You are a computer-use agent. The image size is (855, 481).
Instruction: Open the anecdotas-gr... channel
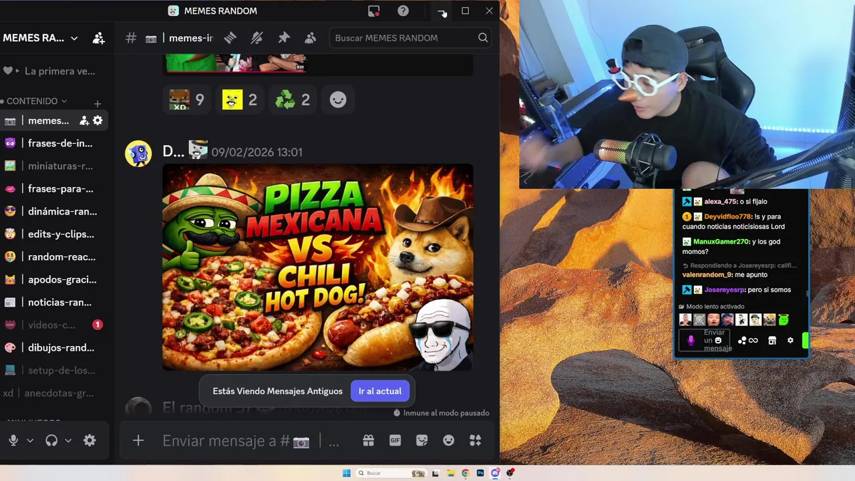click(54, 393)
